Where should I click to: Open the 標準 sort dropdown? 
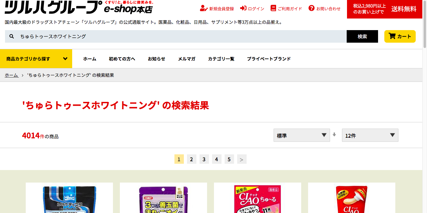point(302,135)
